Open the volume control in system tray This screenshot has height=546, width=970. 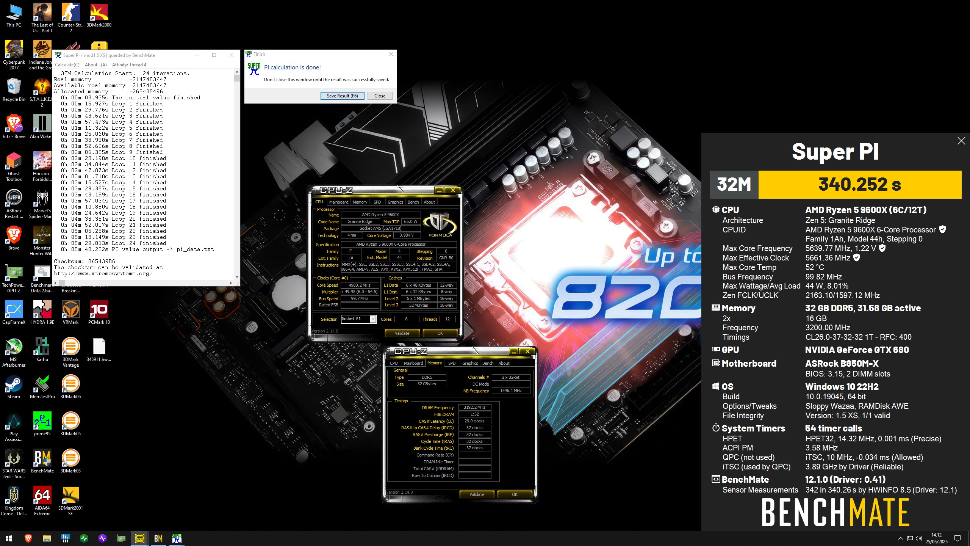pos(919,538)
